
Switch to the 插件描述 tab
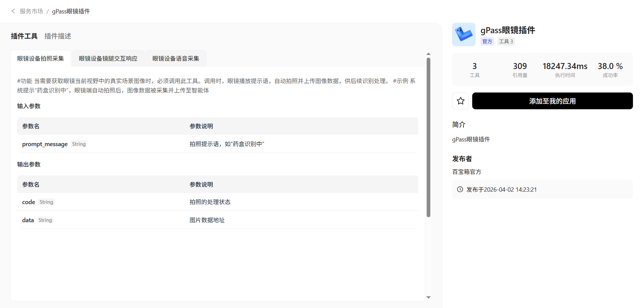click(58, 36)
